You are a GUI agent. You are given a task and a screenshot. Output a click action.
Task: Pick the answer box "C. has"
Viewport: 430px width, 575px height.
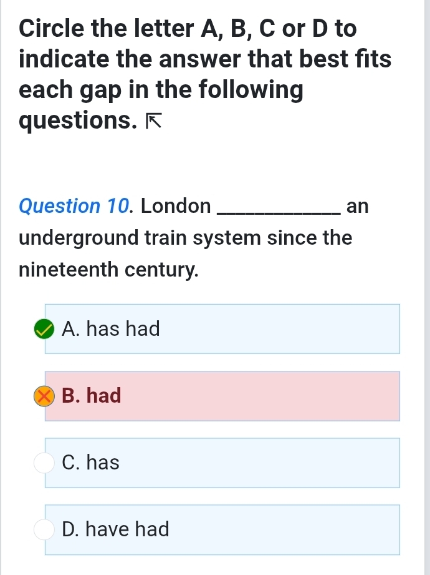[221, 463]
